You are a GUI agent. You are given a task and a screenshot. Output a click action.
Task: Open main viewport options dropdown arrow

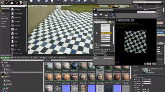tap(29, 6)
